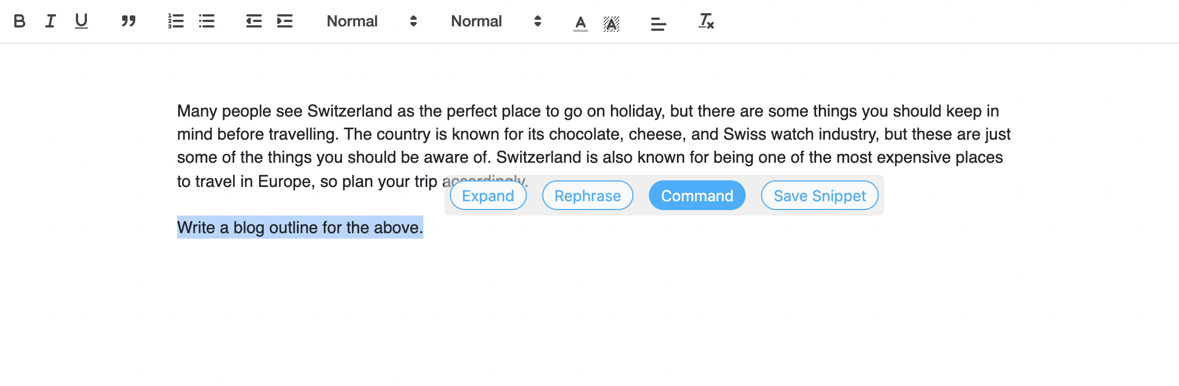Toggle italic formatting
The height and width of the screenshot is (386, 1179).
tap(51, 21)
